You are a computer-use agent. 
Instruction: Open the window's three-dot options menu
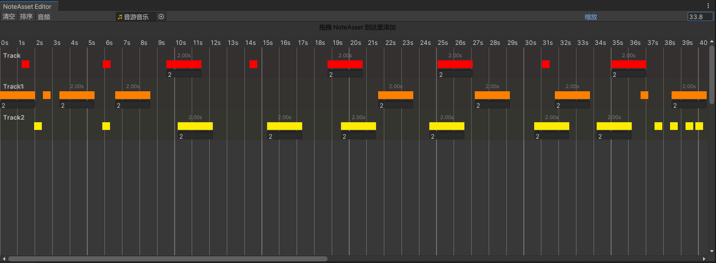click(x=708, y=6)
